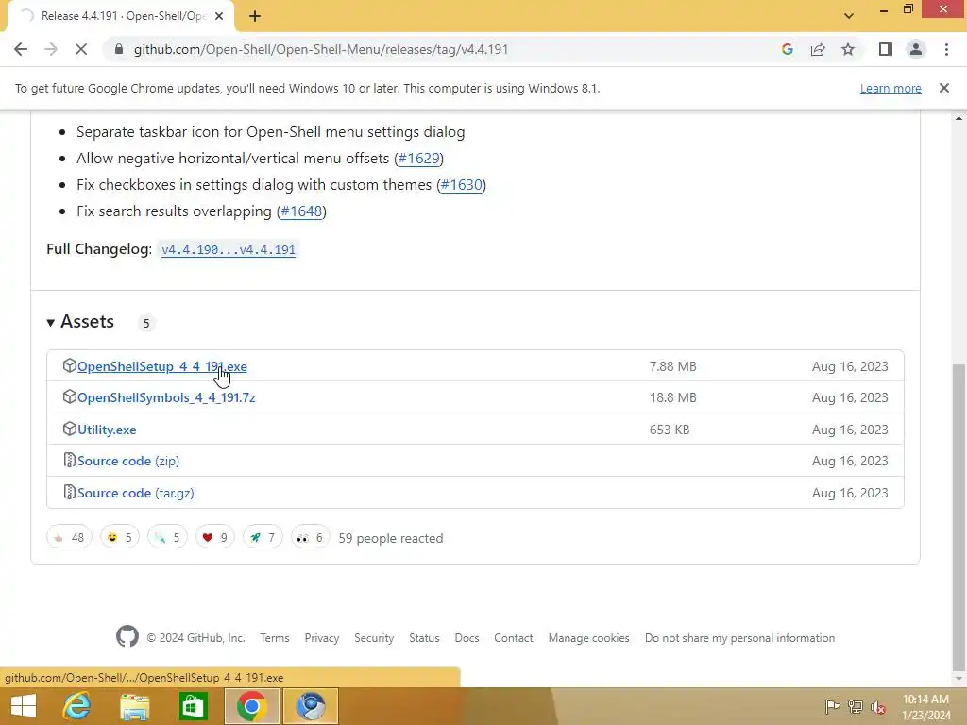Open the Terms footer link
Viewport: 967px width, 725px height.
[275, 638]
